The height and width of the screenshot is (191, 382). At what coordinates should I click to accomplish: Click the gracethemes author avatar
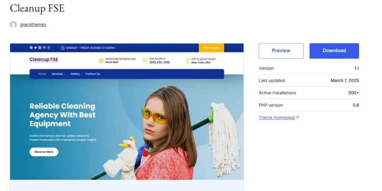13,25
